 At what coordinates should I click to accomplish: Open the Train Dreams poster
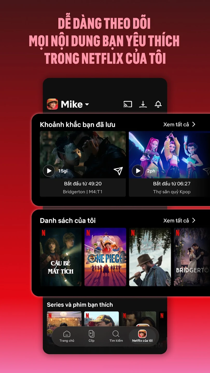pos(150,257)
